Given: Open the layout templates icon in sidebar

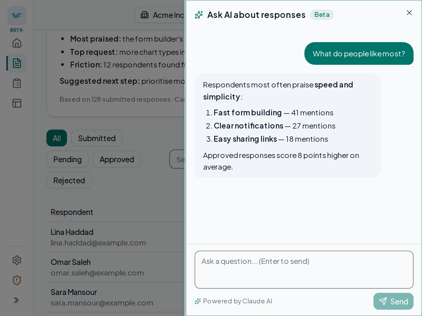Looking at the screenshot, I should pyautogui.click(x=17, y=103).
